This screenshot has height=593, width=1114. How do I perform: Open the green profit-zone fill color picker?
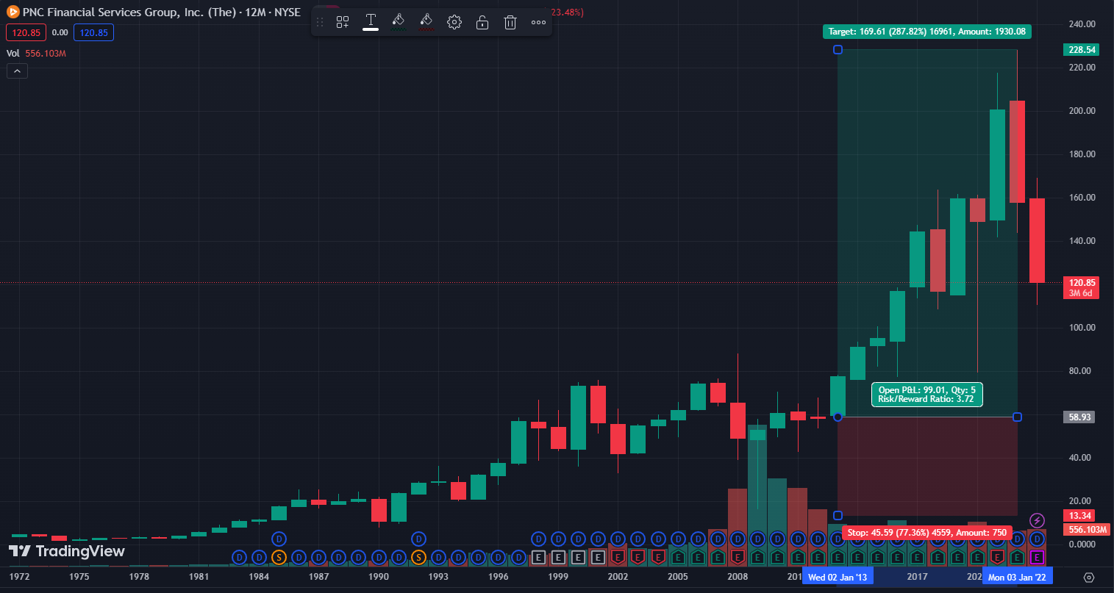pos(398,22)
